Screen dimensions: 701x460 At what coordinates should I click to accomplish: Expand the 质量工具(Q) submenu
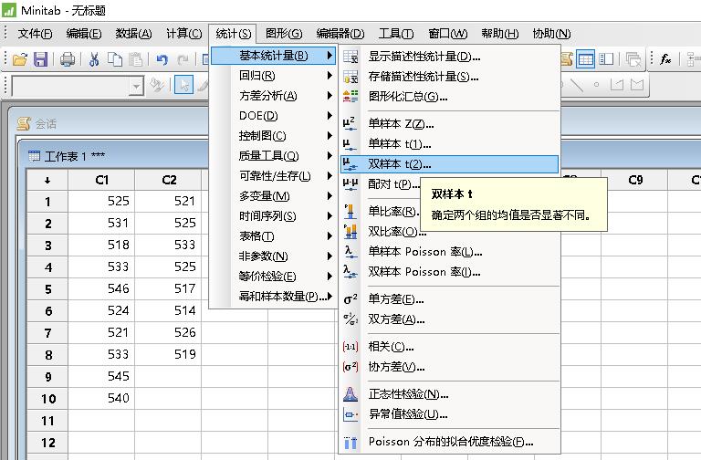(x=273, y=155)
